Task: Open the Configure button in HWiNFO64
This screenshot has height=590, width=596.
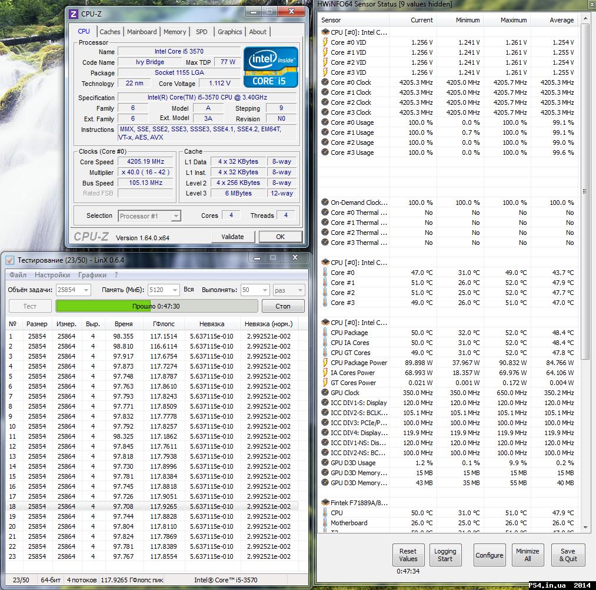Action: [x=489, y=555]
